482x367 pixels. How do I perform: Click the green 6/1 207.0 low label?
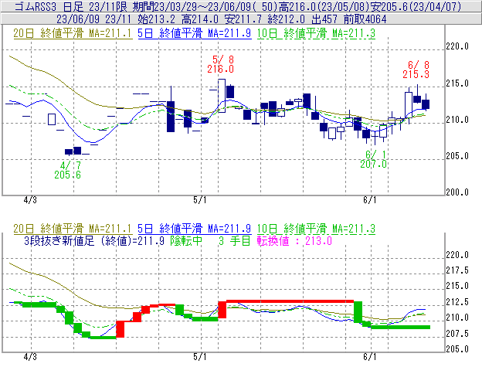[374, 159]
